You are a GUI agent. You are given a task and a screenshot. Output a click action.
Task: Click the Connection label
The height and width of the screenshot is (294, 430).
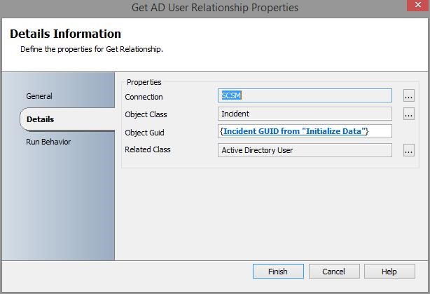click(144, 97)
